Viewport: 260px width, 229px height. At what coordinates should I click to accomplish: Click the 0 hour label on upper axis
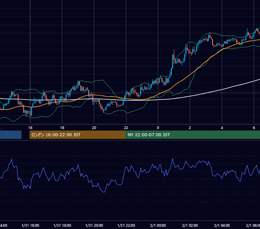click(158, 128)
